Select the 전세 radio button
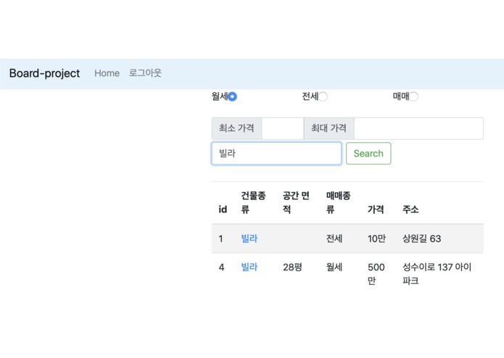Viewport: 504px width, 358px height. (x=323, y=96)
